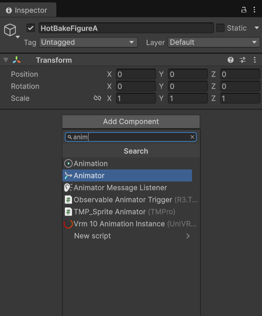This screenshot has width=262, height=316.
Task: Open the Layer dropdown showing Default
Action: 214,42
